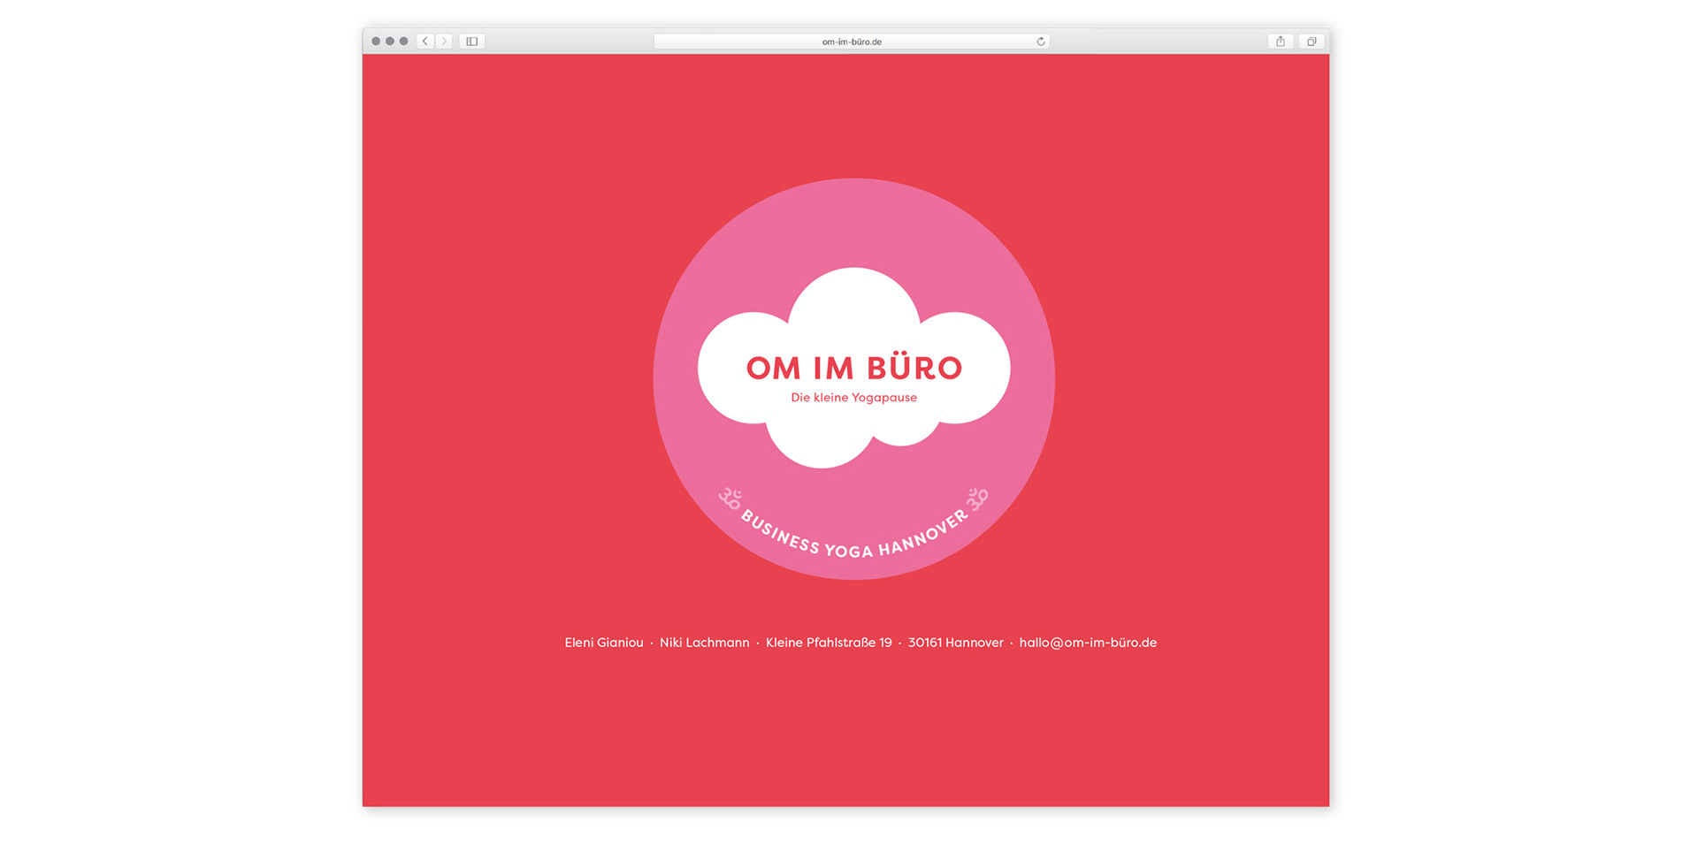The image size is (1698, 845).
Task: Maximize the window with the third traffic light
Action: [404, 42]
